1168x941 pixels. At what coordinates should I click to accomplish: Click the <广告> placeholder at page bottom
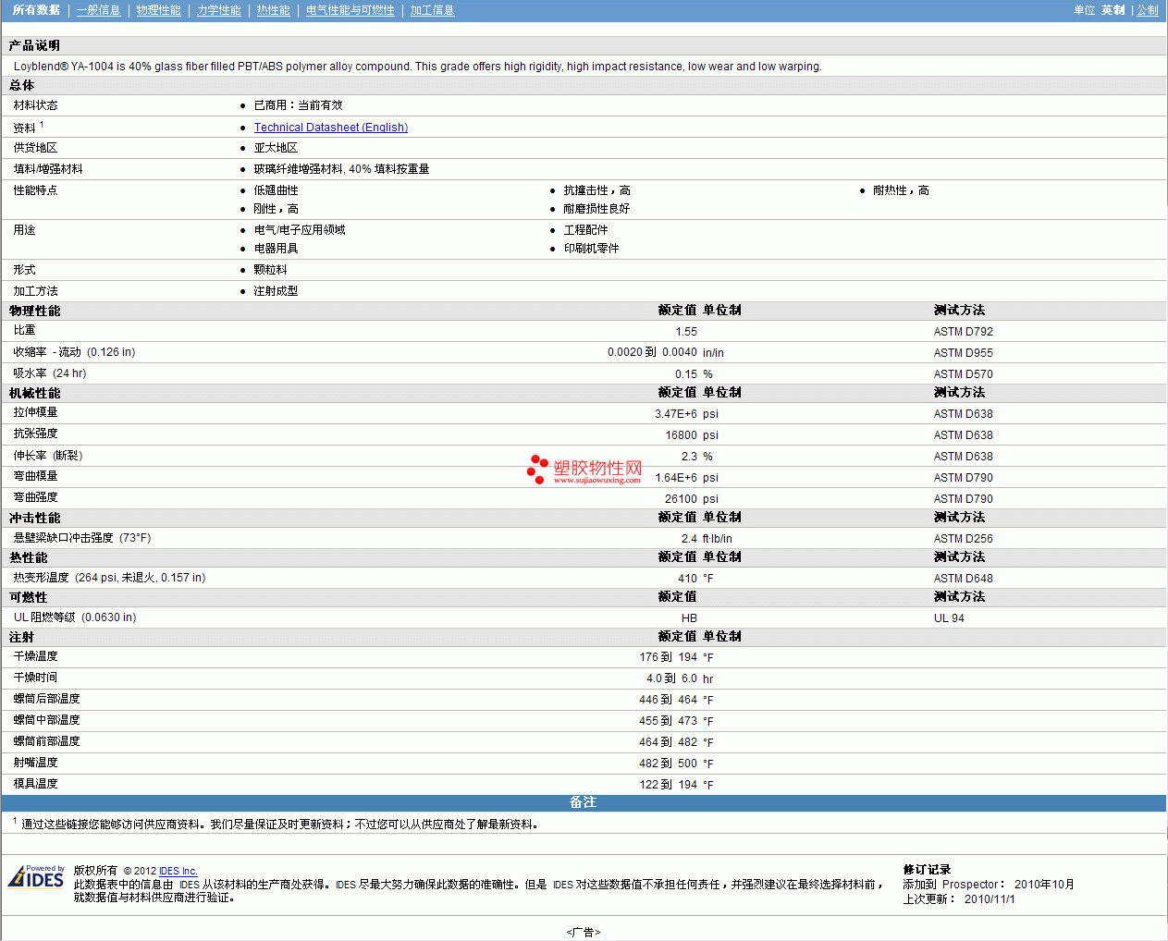click(583, 932)
